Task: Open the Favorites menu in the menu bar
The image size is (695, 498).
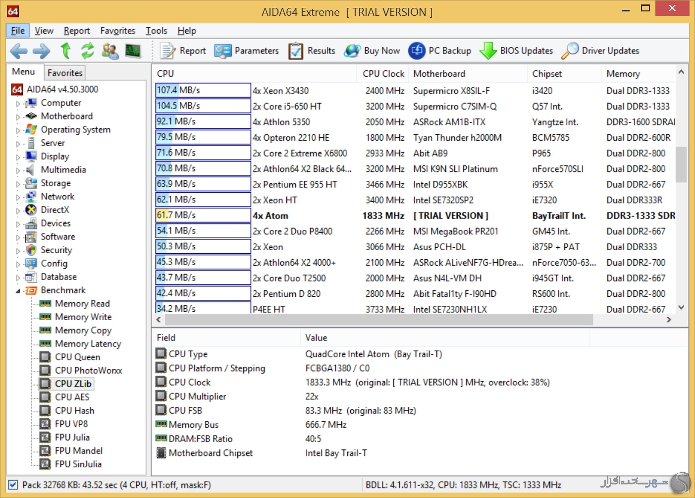Action: coord(118,31)
